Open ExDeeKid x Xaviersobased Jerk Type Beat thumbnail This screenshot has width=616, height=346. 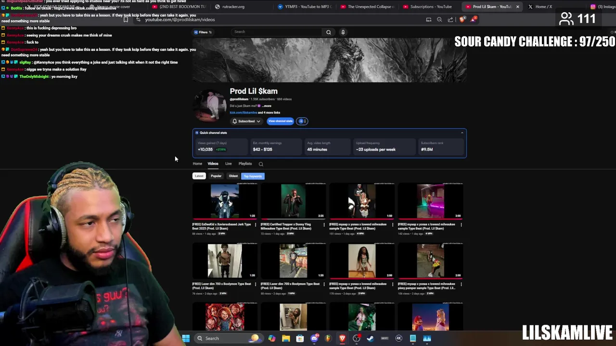click(225, 201)
